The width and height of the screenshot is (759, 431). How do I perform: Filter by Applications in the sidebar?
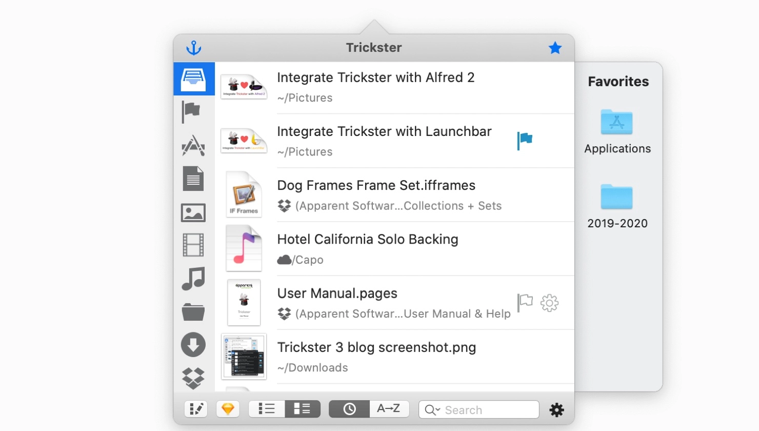coord(193,145)
